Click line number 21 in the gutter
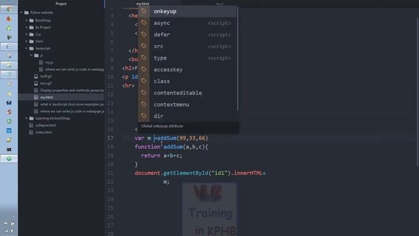Screen dimensions: 419x236 (110, 173)
